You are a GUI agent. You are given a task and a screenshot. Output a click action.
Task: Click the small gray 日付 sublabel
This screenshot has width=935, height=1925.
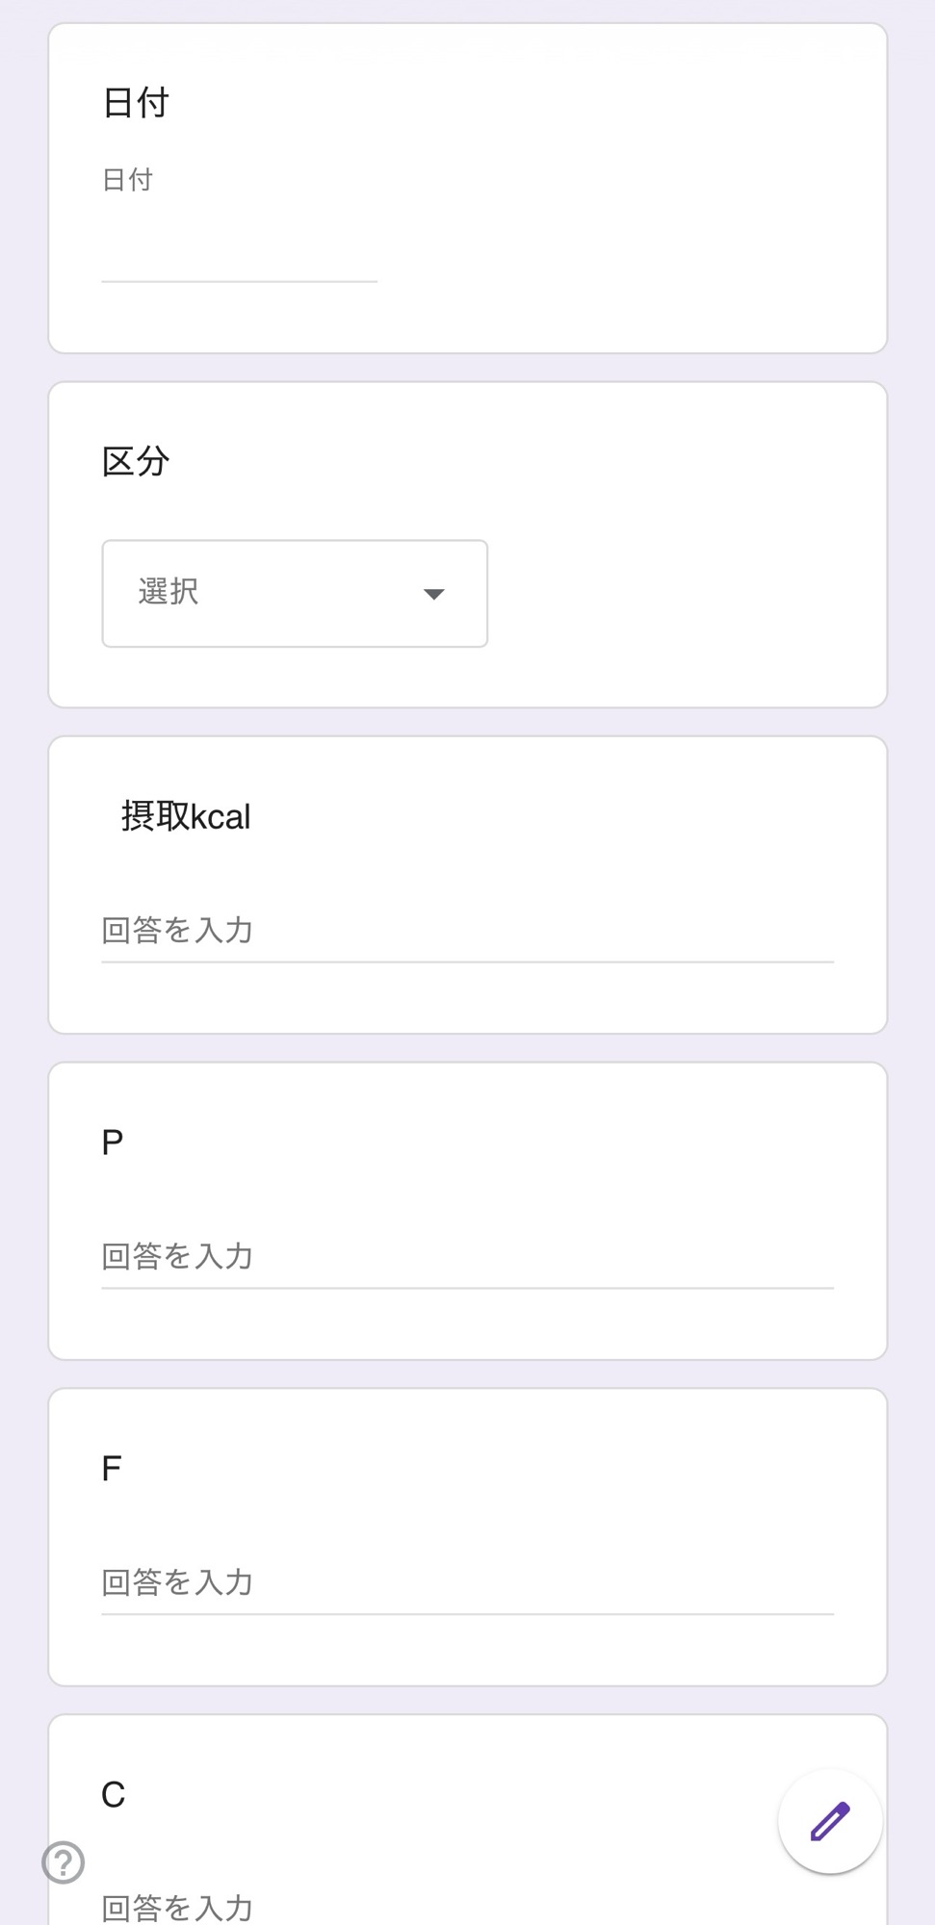127,180
